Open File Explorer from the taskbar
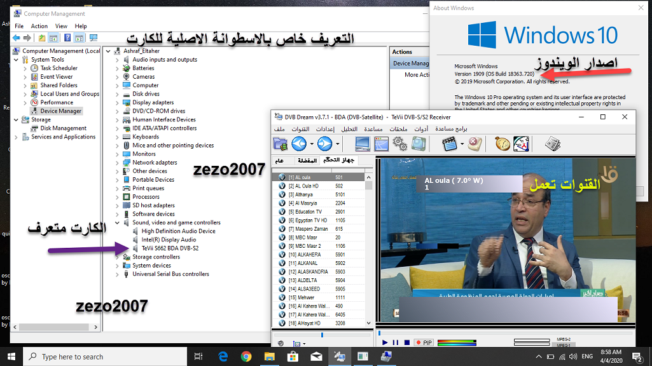 (270, 356)
